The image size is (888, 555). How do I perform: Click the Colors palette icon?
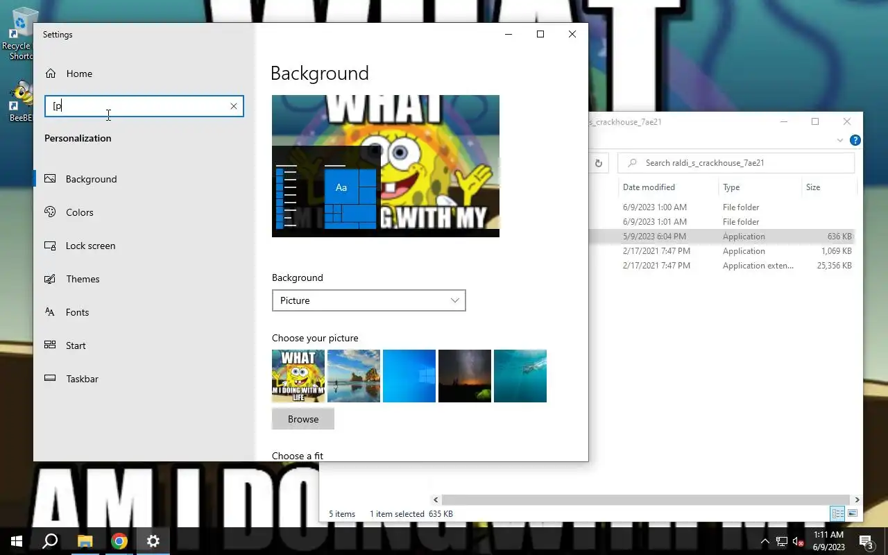click(x=50, y=212)
